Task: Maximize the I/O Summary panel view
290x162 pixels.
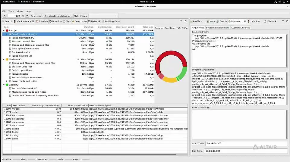Action: pos(185,21)
